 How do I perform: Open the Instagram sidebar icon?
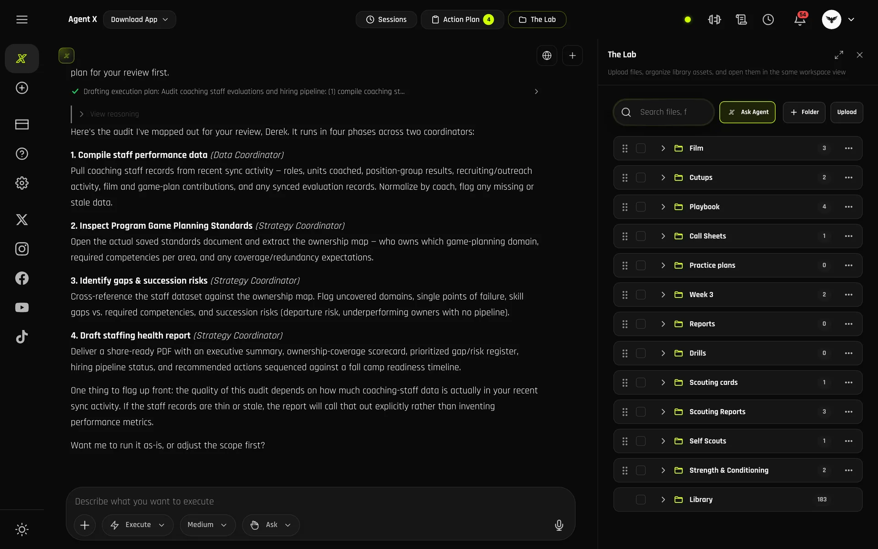22,249
